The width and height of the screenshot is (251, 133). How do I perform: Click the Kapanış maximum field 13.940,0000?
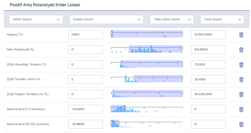tap(208, 35)
